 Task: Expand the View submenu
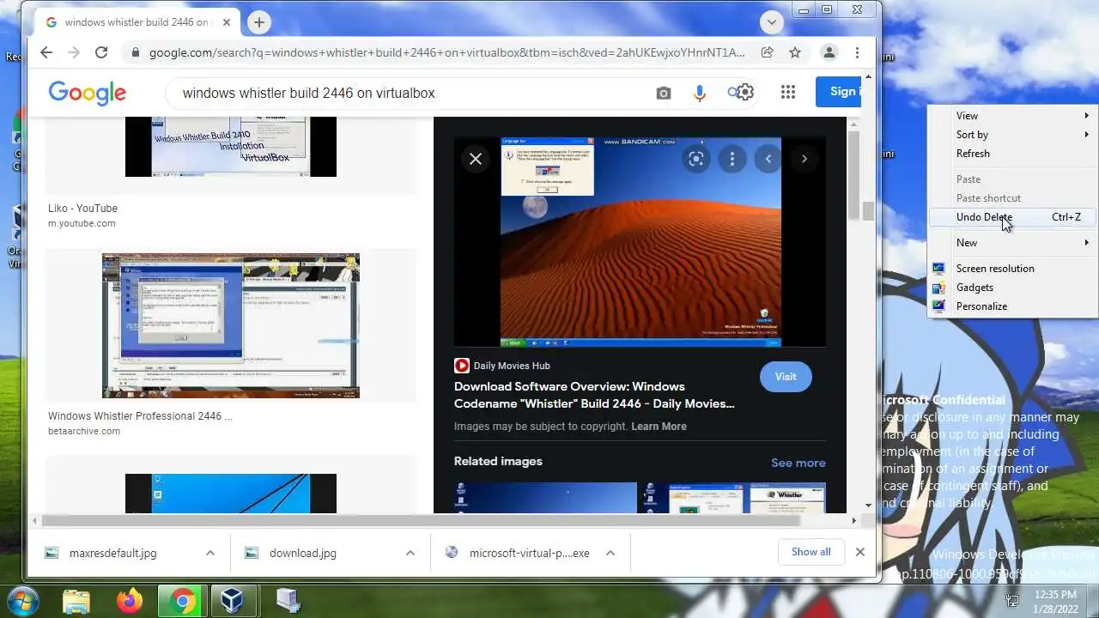click(1012, 116)
